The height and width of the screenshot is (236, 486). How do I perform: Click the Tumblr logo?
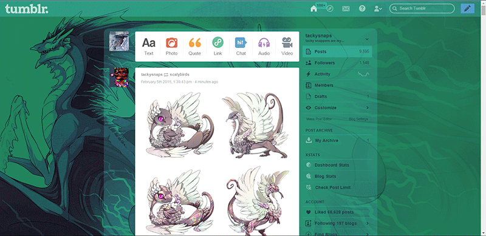(27, 9)
